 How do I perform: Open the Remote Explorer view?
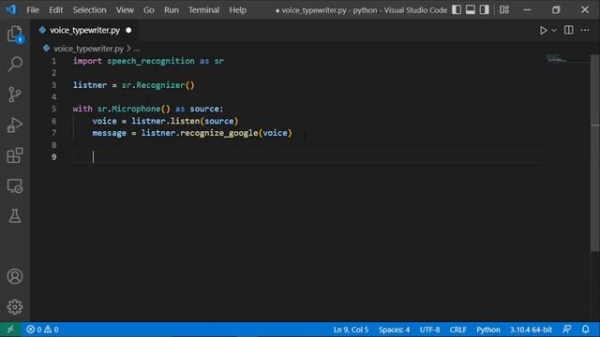pyautogui.click(x=15, y=186)
